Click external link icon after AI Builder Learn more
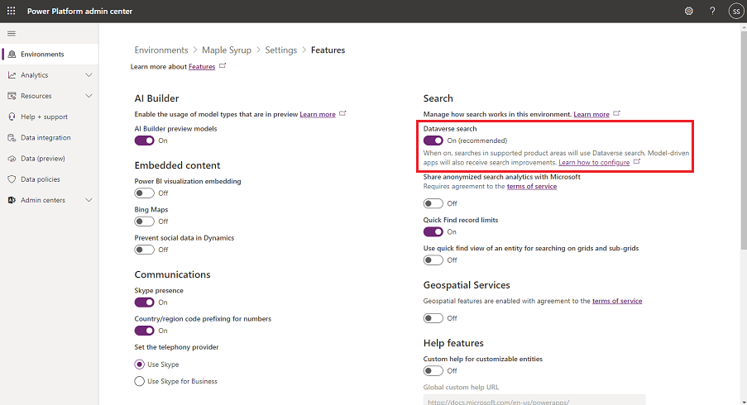This screenshot has height=405, width=747. [342, 114]
